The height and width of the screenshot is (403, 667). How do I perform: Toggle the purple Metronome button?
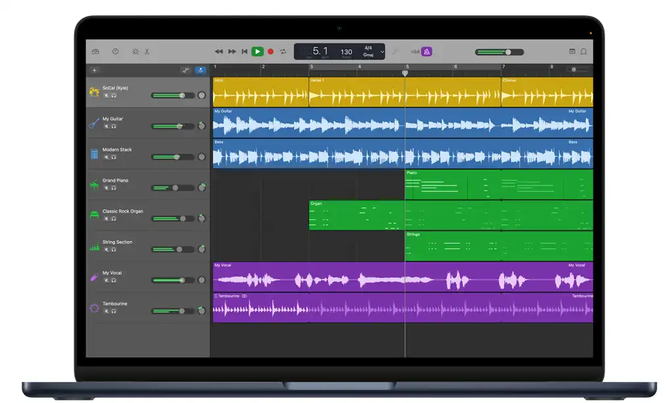point(427,51)
